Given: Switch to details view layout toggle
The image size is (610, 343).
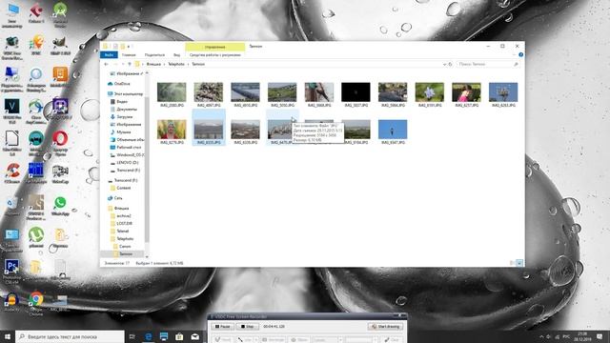Looking at the screenshot, I should pos(512,263).
